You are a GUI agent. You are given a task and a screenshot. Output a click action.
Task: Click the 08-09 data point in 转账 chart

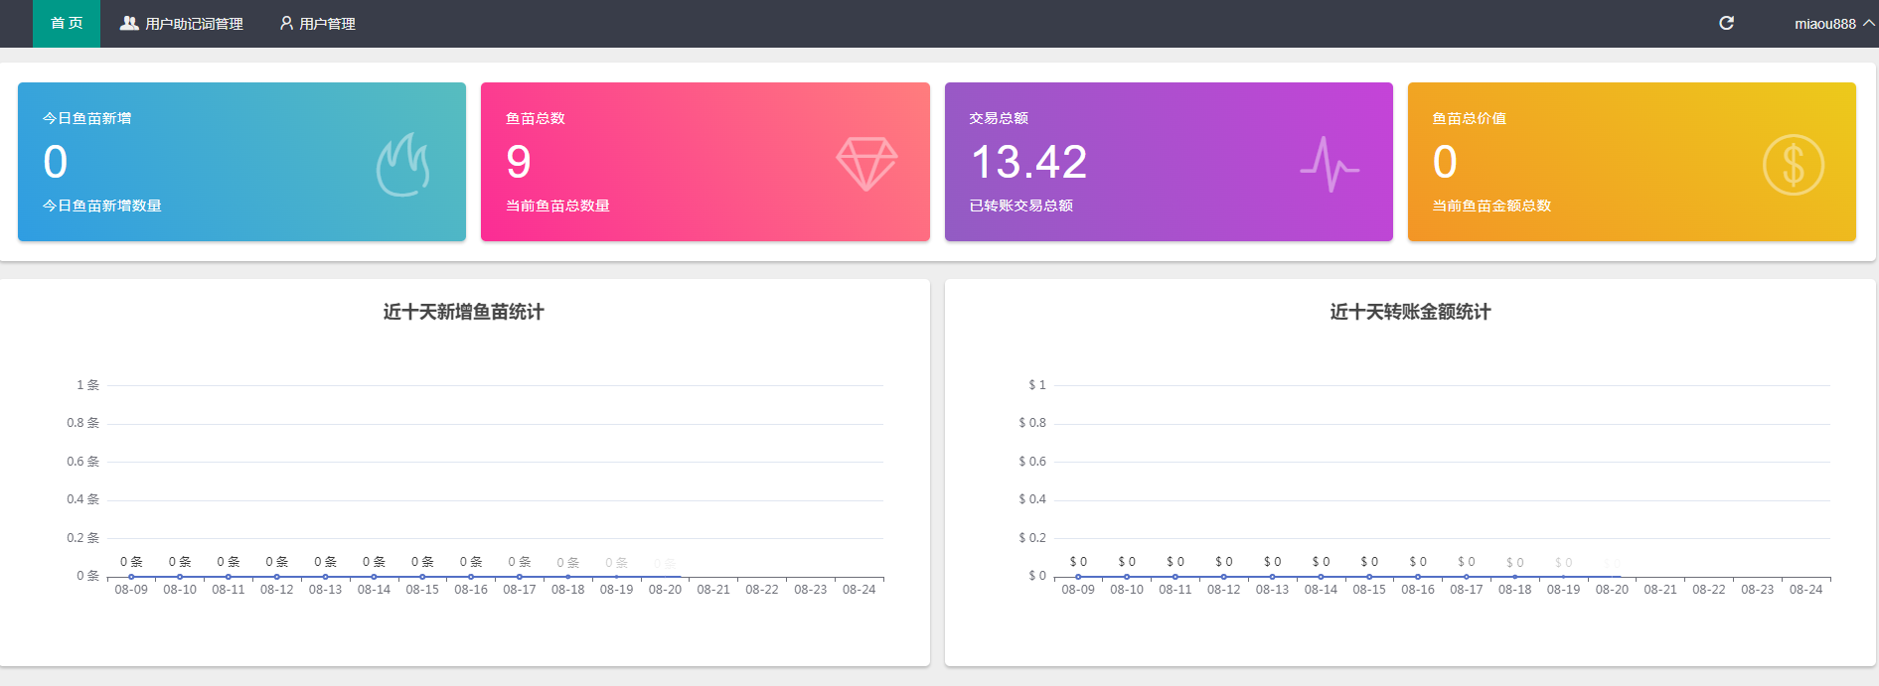[1078, 576]
